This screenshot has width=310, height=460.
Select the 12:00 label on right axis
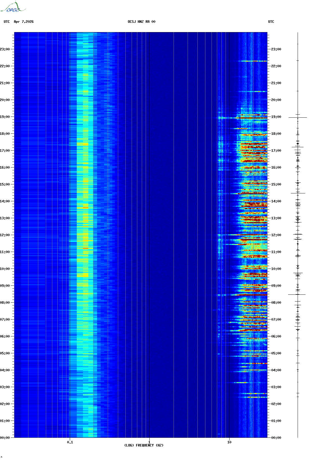pyautogui.click(x=276, y=235)
